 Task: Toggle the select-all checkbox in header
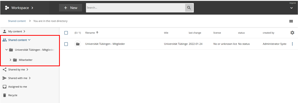[66, 33]
